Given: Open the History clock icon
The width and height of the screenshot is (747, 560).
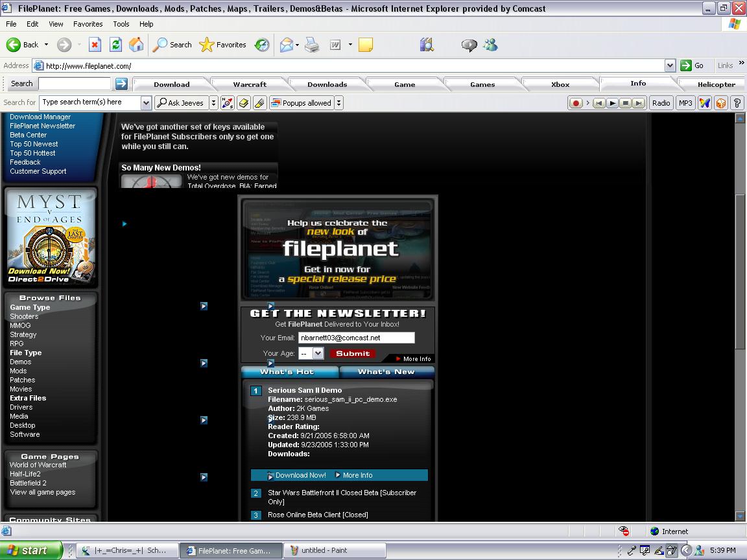Looking at the screenshot, I should coord(262,45).
